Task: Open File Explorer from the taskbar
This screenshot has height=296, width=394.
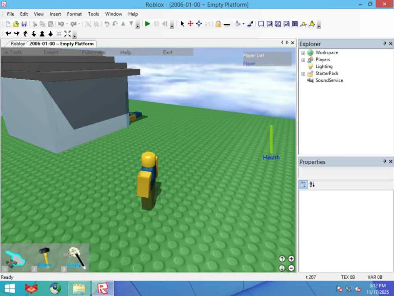Action: point(79,288)
